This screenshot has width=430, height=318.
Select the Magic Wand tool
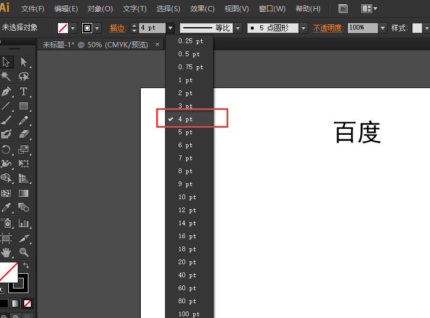coord(6,76)
